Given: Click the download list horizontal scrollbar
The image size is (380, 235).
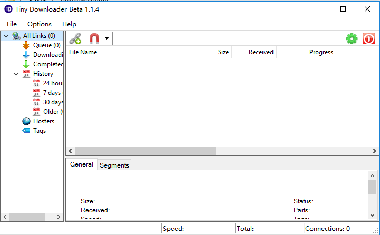Looking at the screenshot, I should (142, 151).
